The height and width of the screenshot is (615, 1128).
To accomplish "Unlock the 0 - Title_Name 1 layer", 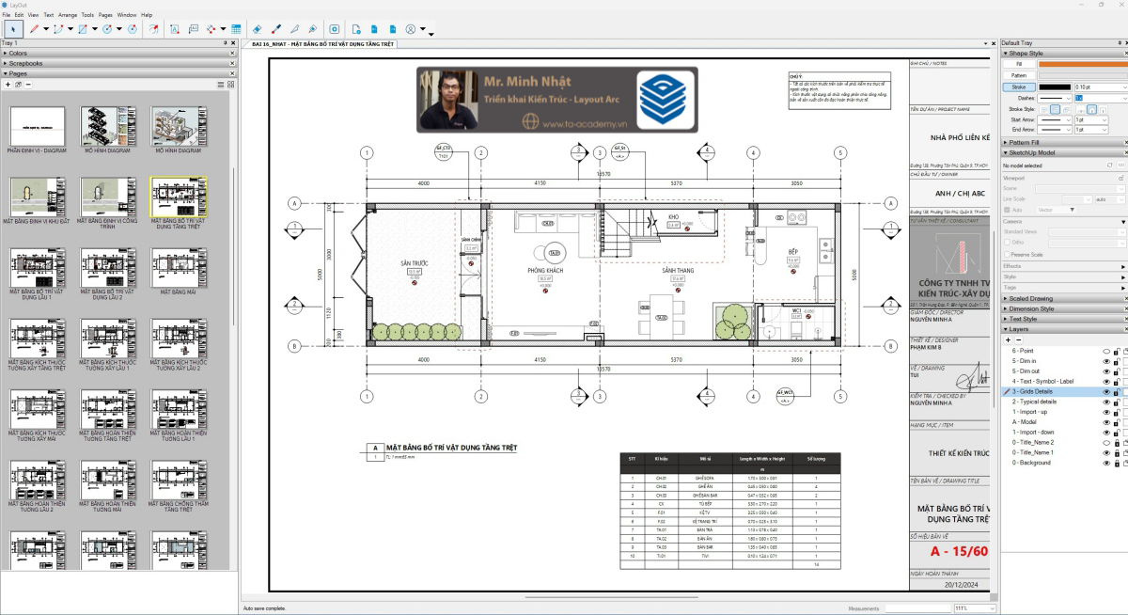I will 1116,452.
